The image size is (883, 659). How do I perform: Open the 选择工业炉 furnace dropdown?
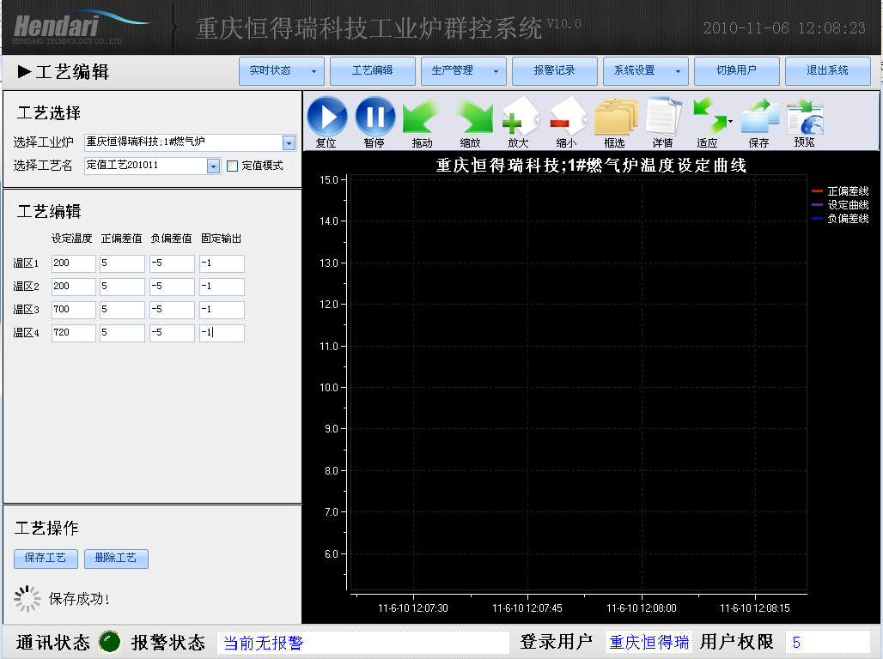291,142
